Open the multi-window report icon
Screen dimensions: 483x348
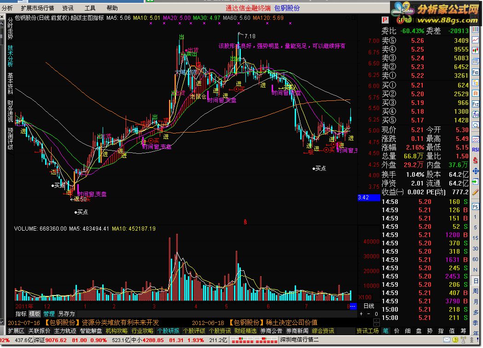click(475, 61)
